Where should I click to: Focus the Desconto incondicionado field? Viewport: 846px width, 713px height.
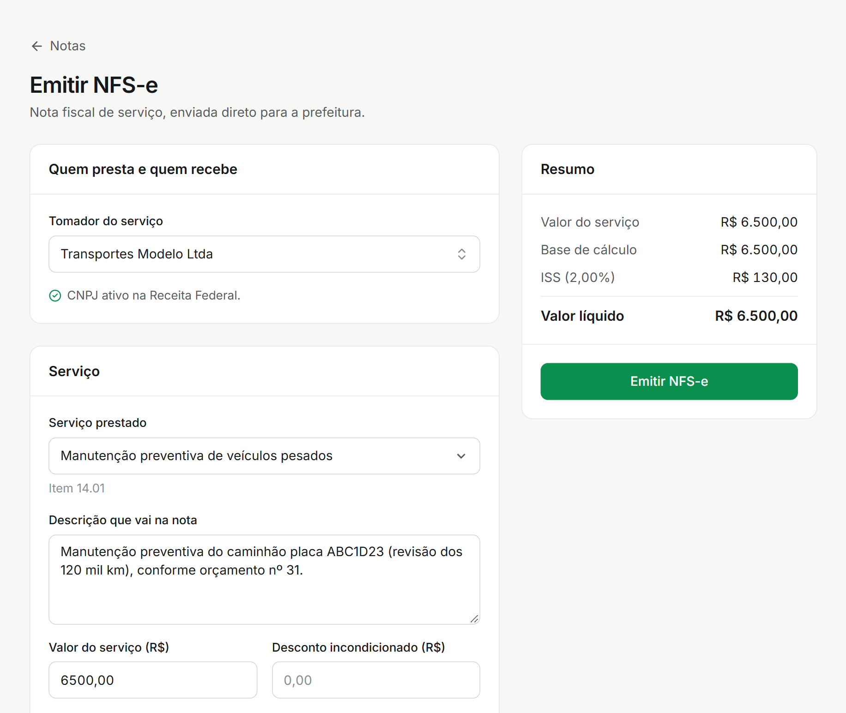[x=376, y=680]
